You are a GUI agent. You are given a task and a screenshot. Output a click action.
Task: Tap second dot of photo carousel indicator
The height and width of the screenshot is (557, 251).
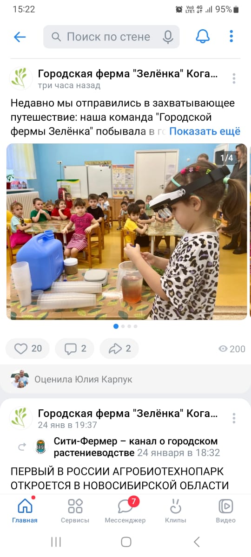point(123,326)
